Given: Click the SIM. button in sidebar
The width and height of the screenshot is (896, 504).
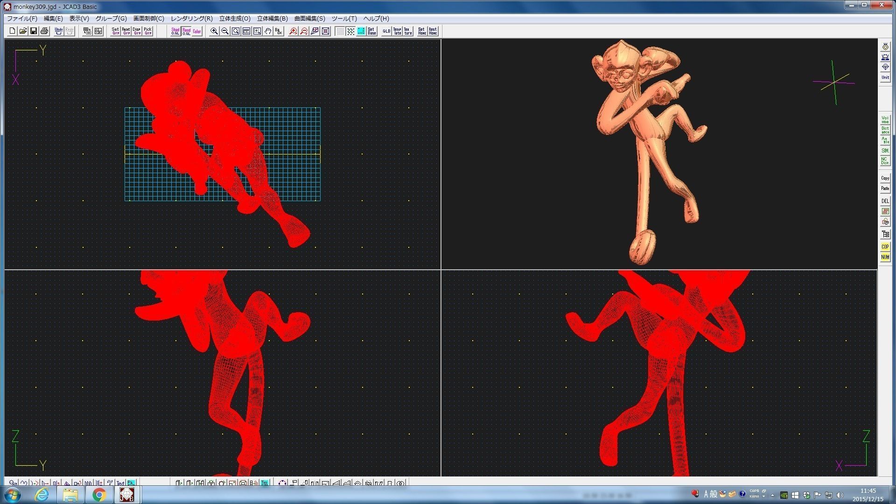Looking at the screenshot, I should [x=885, y=151].
